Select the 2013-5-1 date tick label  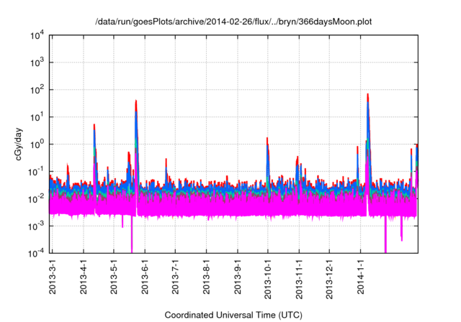[114, 277]
